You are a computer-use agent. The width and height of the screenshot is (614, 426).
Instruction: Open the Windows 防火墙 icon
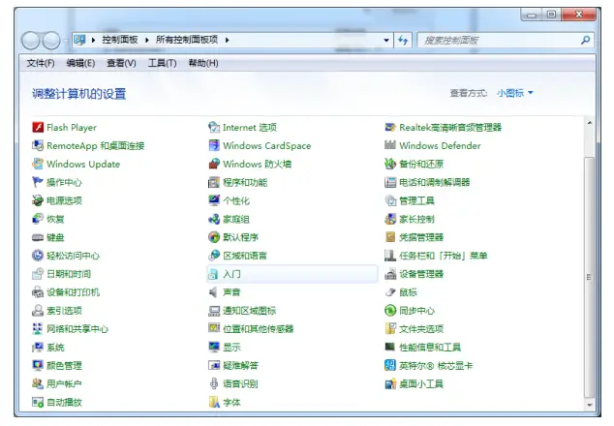click(x=214, y=164)
